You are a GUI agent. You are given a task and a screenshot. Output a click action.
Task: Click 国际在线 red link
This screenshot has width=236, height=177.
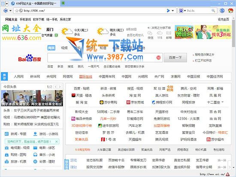click(86, 77)
